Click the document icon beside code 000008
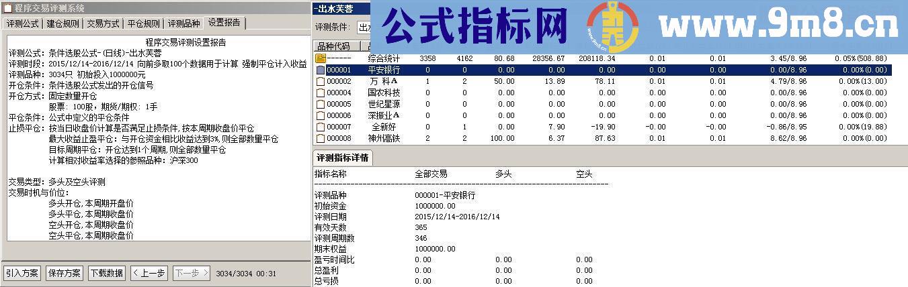Image resolution: width=908 pixels, height=287 pixels. pyautogui.click(x=320, y=138)
